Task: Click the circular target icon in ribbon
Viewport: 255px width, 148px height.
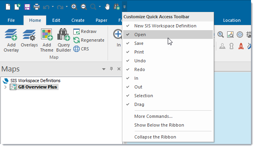Action: (x=240, y=35)
